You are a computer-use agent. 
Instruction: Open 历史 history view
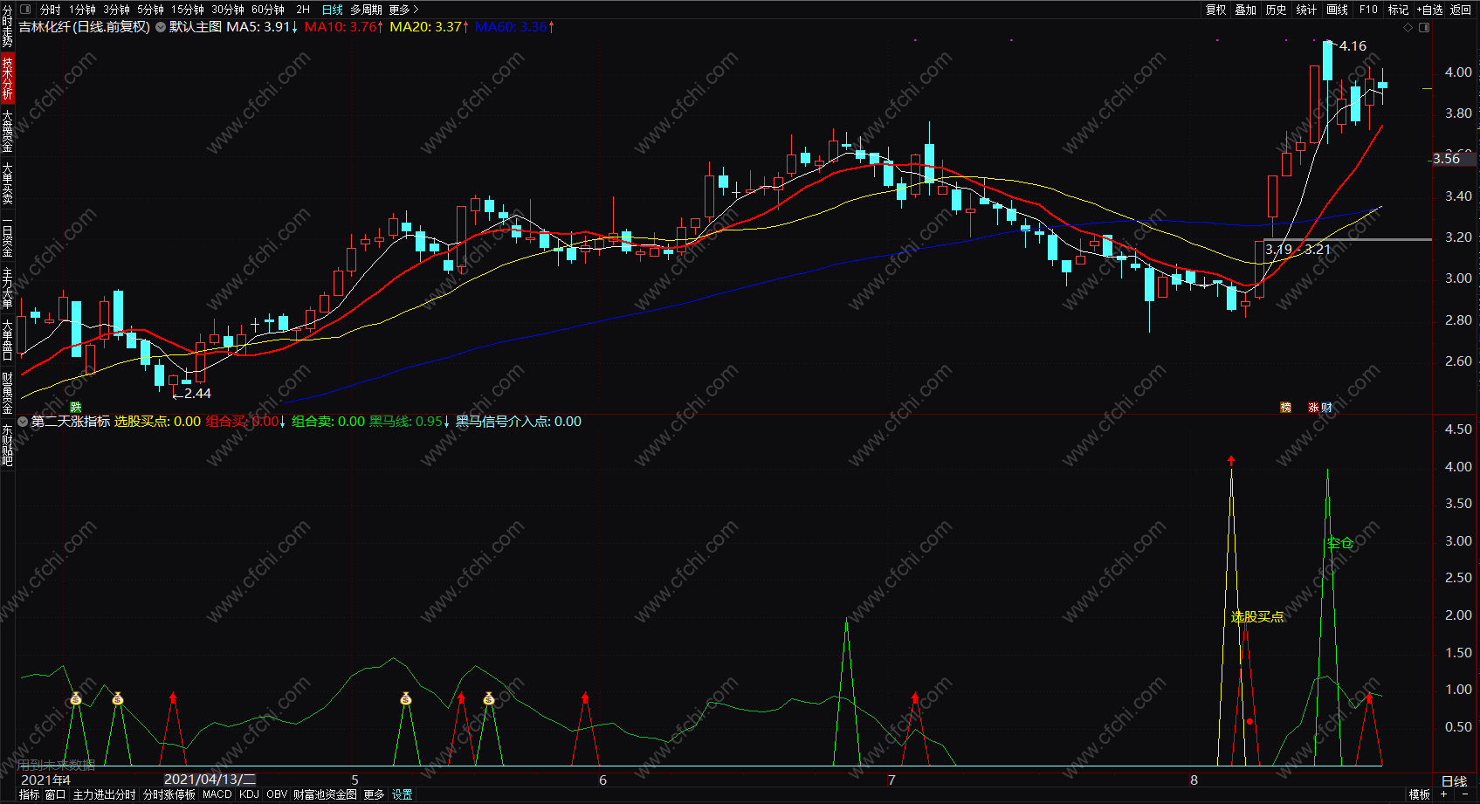1277,10
